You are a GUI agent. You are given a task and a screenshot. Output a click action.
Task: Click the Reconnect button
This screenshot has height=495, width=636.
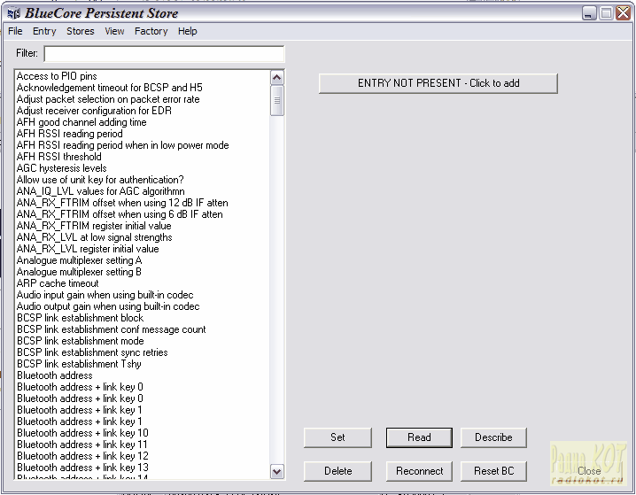pyautogui.click(x=419, y=471)
